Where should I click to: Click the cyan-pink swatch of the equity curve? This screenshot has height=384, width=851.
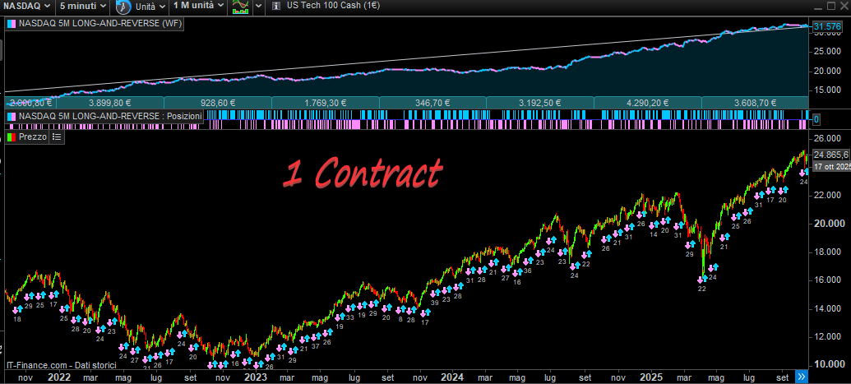(x=11, y=24)
